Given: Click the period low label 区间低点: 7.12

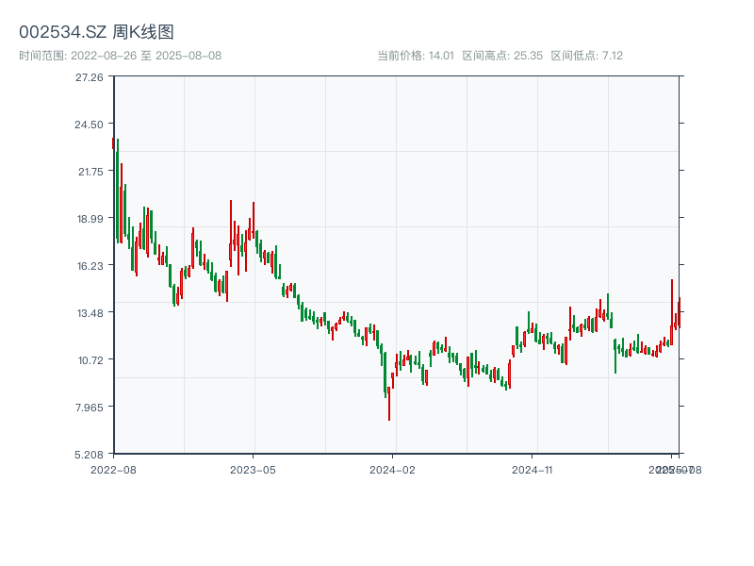Looking at the screenshot, I should pyautogui.click(x=586, y=56).
